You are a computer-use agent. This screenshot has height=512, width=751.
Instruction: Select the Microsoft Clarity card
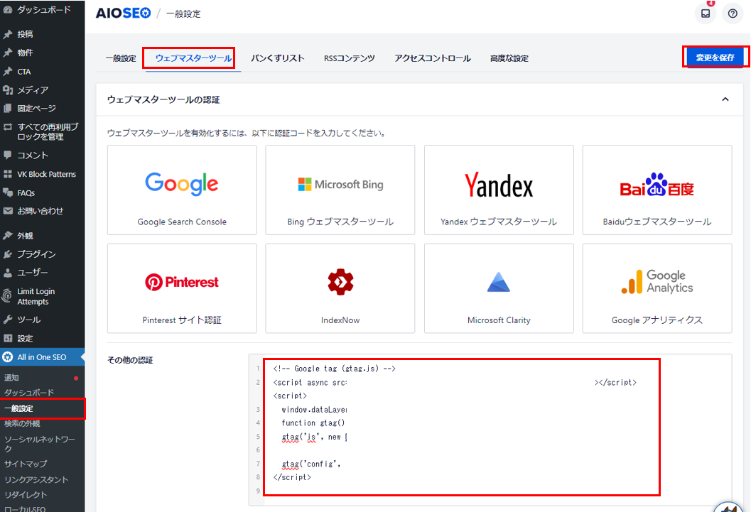click(x=499, y=288)
